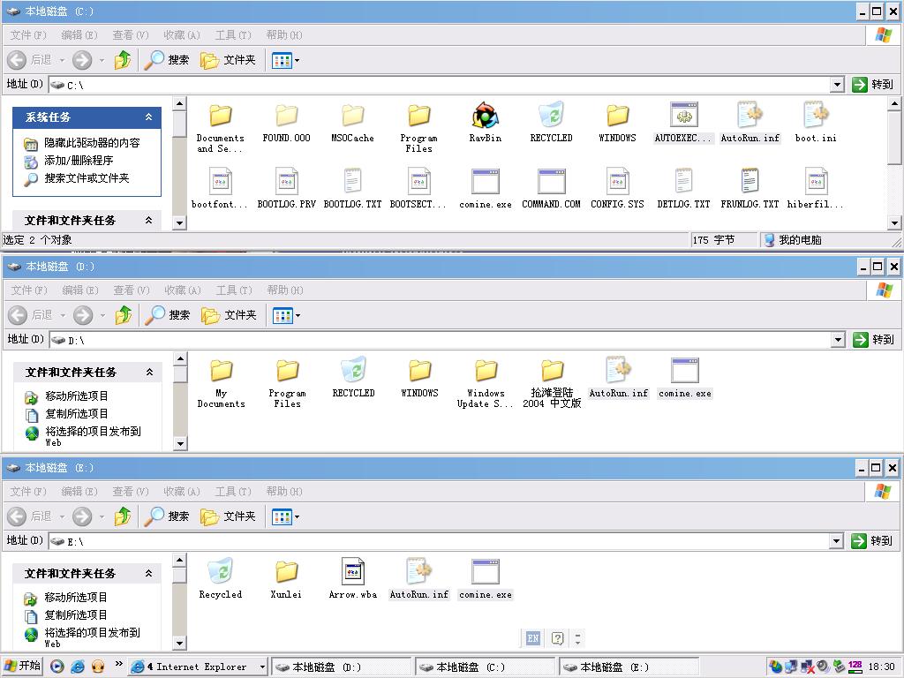This screenshot has height=678, width=904.
Task: Select RECYCLED bin in the C: window
Action: click(551, 116)
